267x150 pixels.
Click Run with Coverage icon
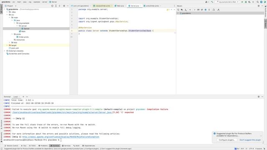(249, 2)
